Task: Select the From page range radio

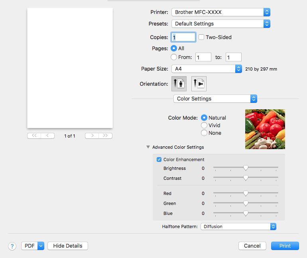Action: 174,57
